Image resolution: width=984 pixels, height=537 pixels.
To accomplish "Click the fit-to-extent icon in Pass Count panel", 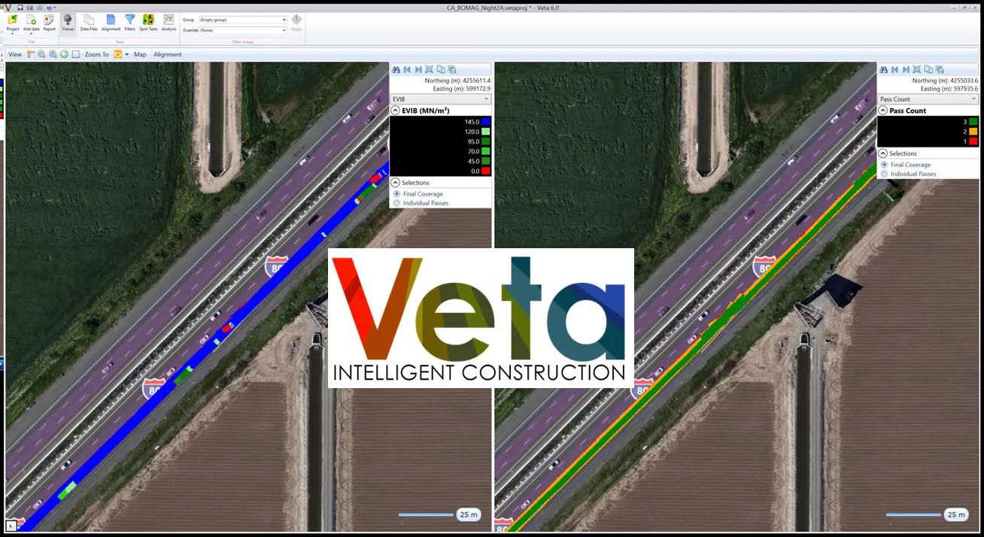I will [917, 69].
